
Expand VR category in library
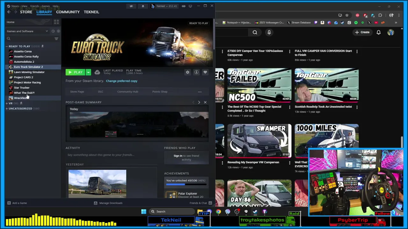coord(7,103)
